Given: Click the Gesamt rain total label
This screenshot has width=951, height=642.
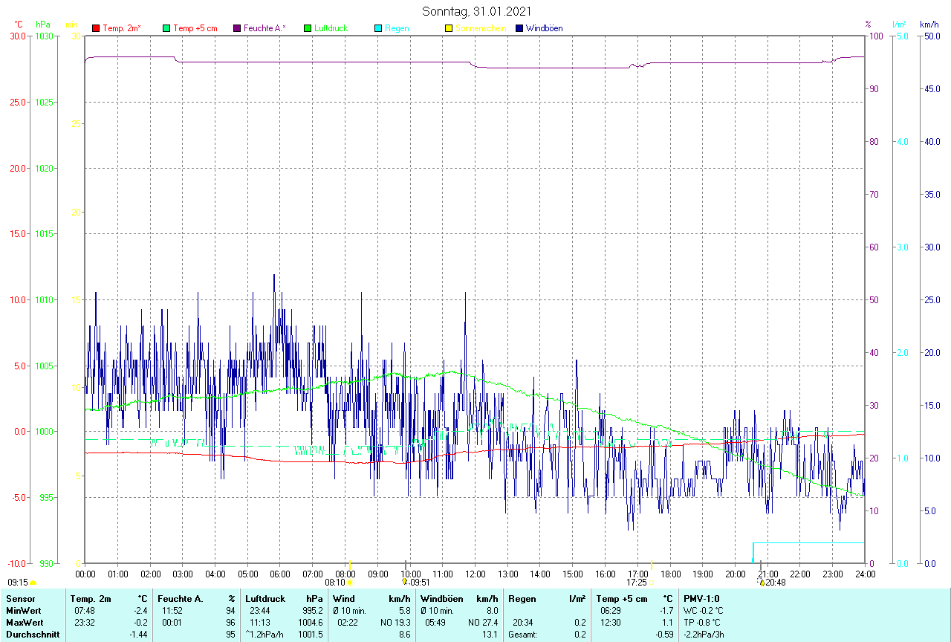Looking at the screenshot, I should coord(523,635).
